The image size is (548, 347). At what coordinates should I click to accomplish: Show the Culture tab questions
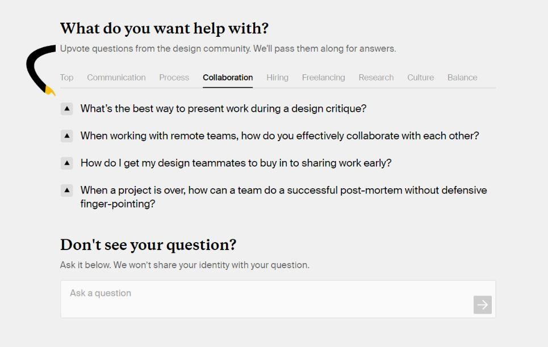pos(420,78)
